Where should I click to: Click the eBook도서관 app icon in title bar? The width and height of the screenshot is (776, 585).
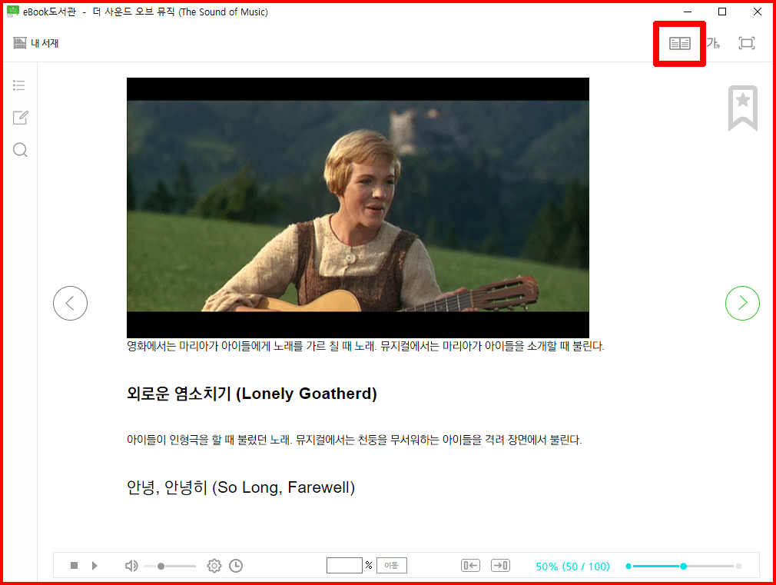pyautogui.click(x=13, y=11)
